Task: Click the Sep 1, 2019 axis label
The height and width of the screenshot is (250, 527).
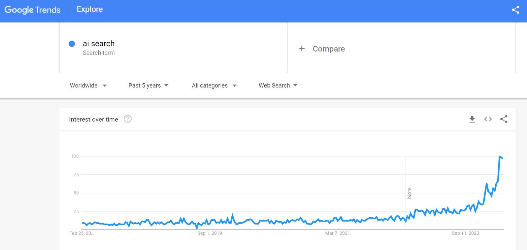Action: 210,233
